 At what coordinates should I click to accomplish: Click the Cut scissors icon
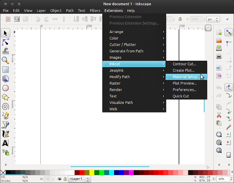[x=219, y=115]
